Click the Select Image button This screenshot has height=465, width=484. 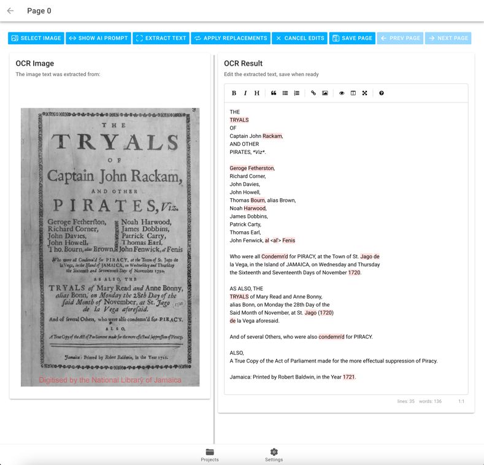[x=36, y=38]
